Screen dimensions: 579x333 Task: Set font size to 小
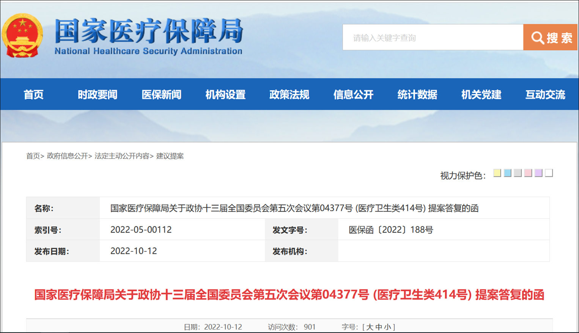click(x=387, y=327)
